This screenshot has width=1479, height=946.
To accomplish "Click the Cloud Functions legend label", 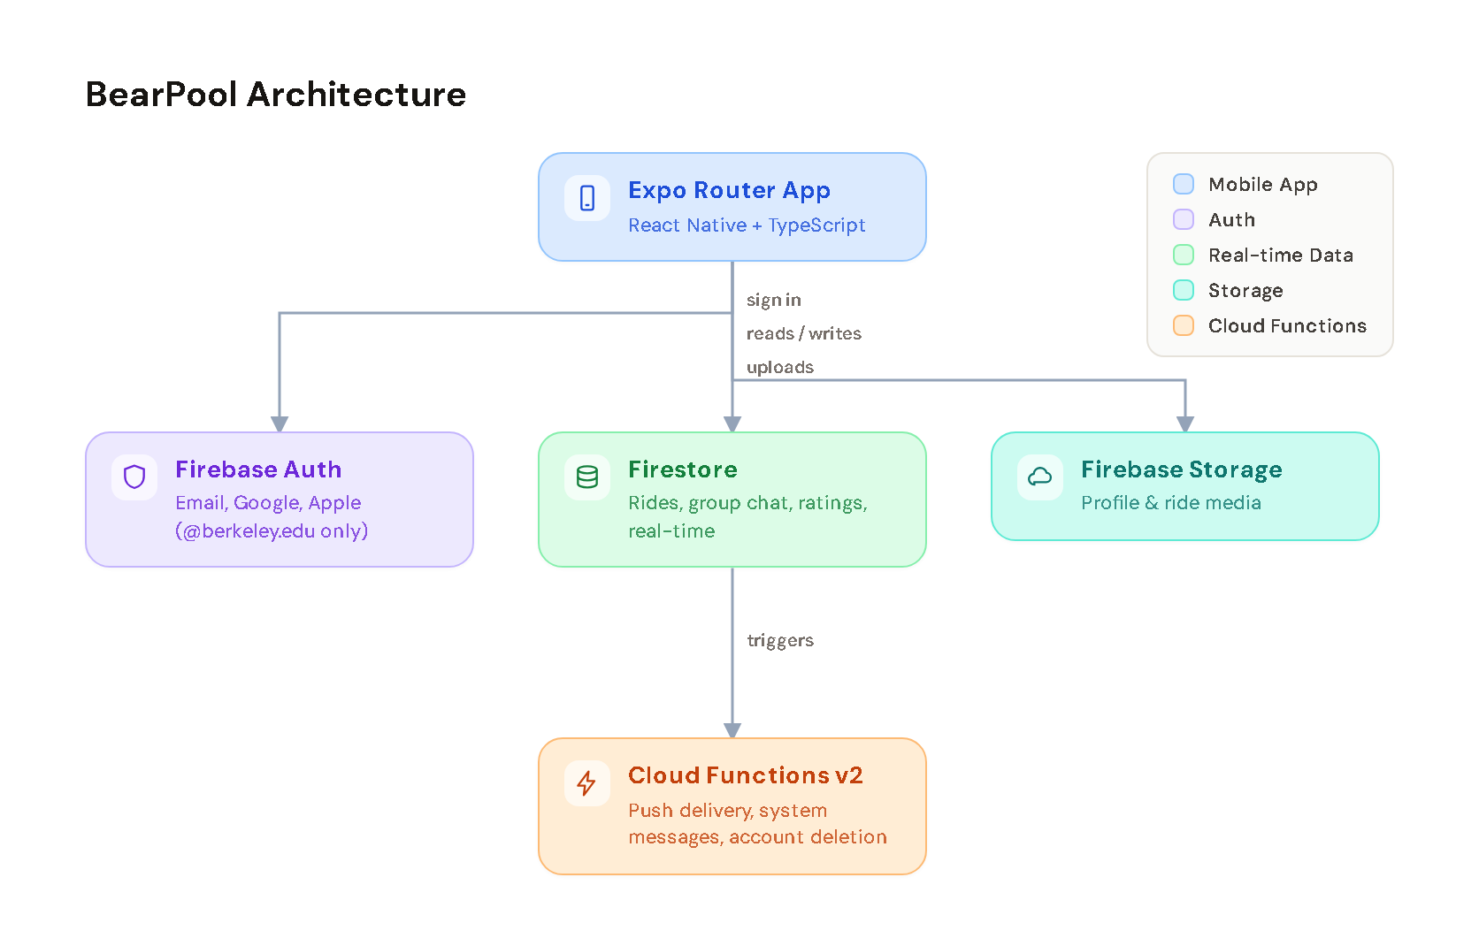I will [1287, 325].
